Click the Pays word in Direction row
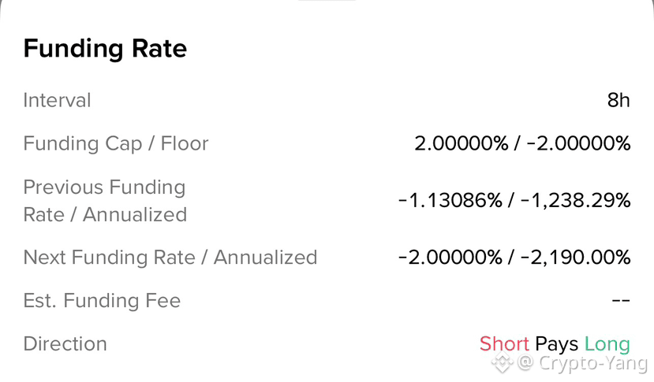This screenshot has height=382, width=654. point(557,345)
